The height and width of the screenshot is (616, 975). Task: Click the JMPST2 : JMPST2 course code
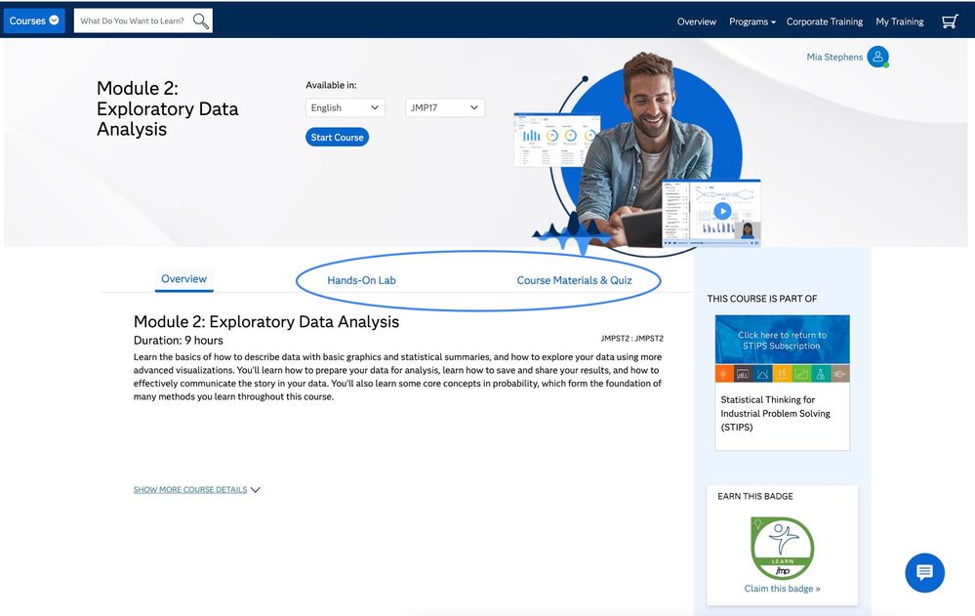point(631,339)
